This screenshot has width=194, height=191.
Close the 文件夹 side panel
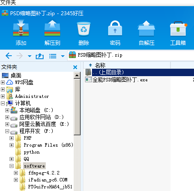click(x=75, y=67)
